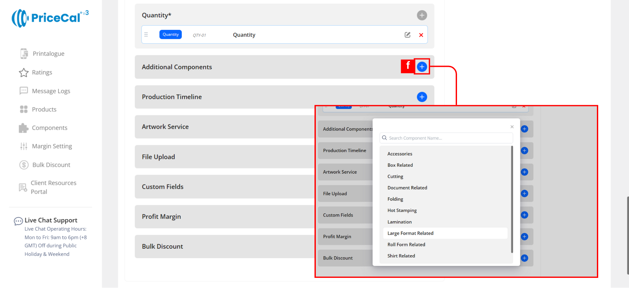Screen dimensions: 629x288
Task: Open Live Chat Support
Action: click(51, 220)
